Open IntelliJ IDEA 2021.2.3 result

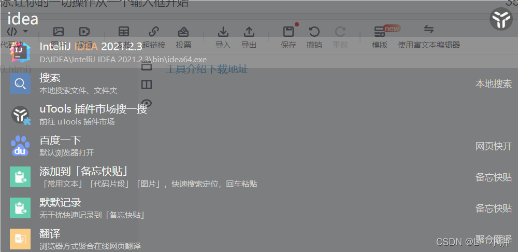coord(259,52)
